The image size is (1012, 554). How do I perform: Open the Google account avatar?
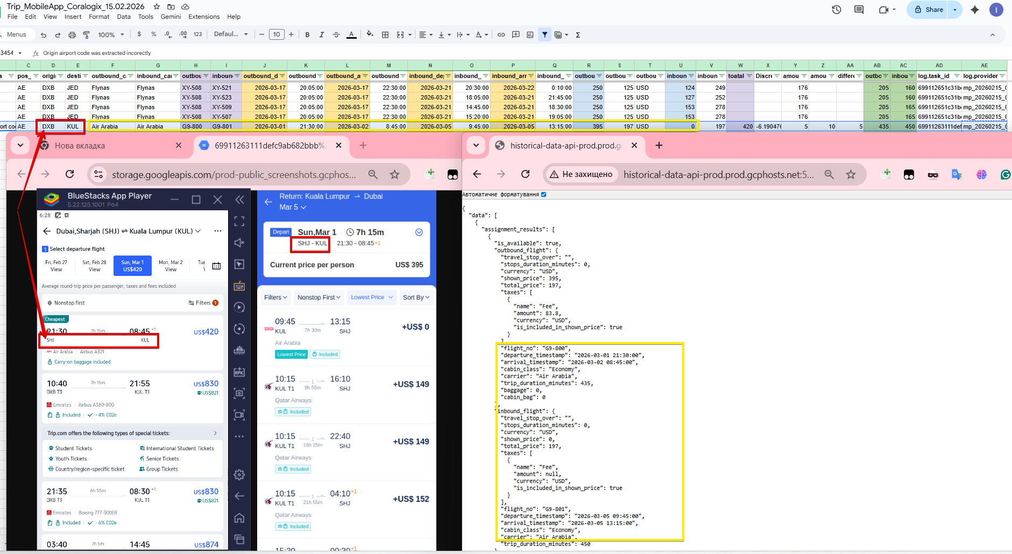996,10
